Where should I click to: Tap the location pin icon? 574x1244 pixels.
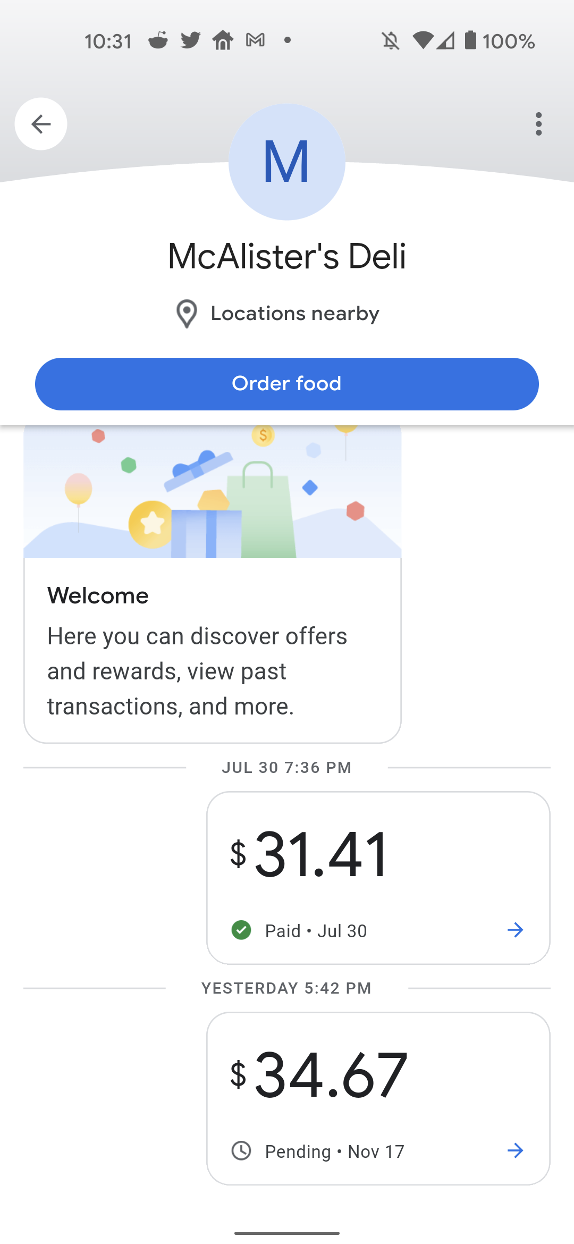pyautogui.click(x=187, y=314)
